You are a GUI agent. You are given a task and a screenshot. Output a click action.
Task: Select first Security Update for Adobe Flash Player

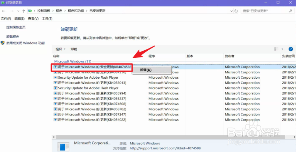pos(88,77)
